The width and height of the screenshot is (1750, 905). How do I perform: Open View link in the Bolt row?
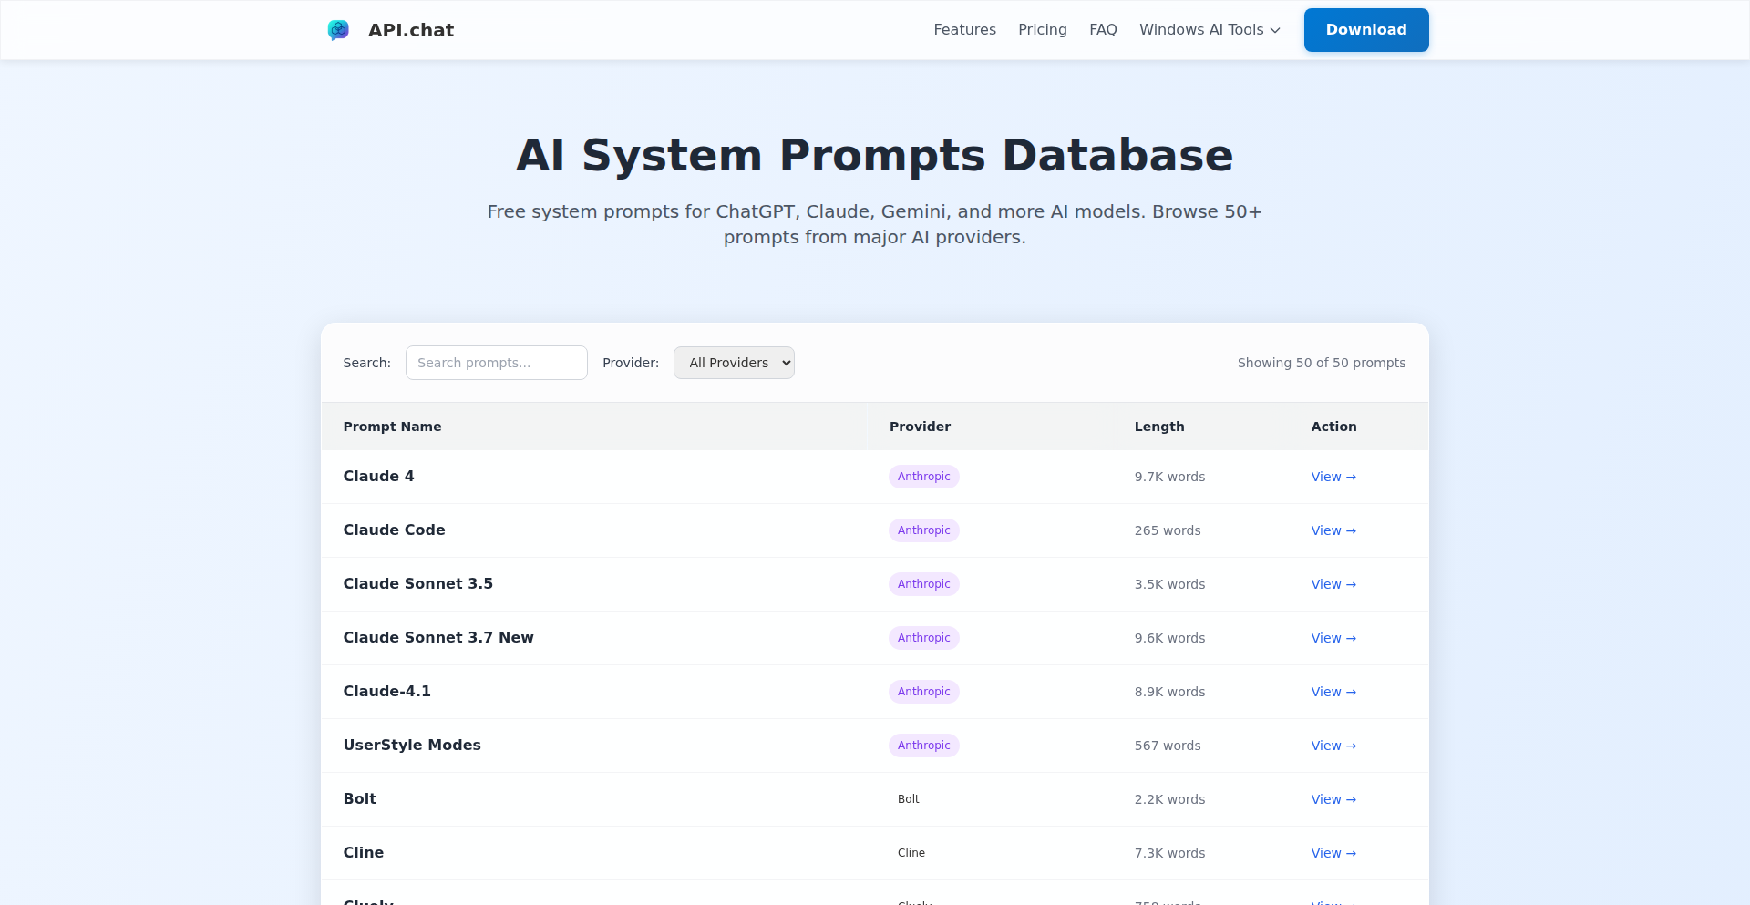[x=1333, y=799]
